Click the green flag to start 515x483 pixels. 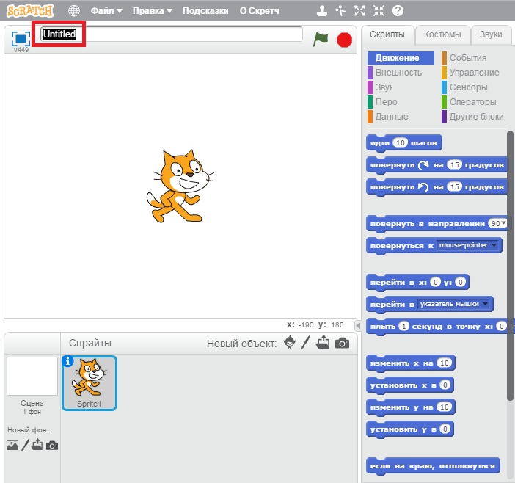321,39
